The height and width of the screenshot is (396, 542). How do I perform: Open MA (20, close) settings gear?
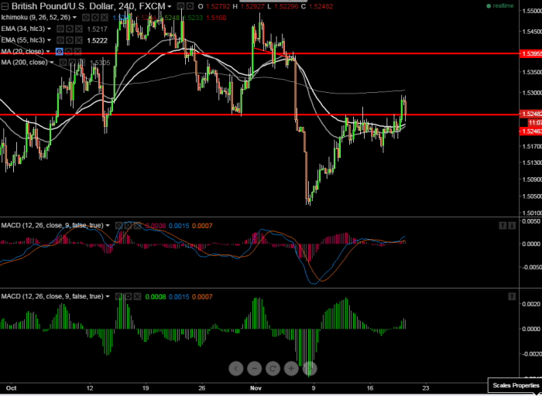[68, 52]
